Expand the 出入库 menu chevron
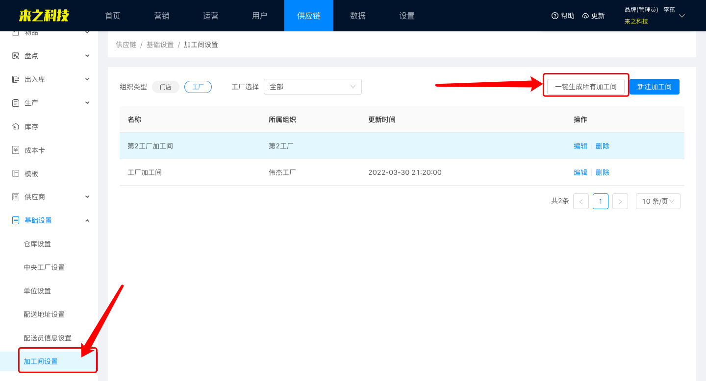This screenshot has width=706, height=381. tap(87, 79)
